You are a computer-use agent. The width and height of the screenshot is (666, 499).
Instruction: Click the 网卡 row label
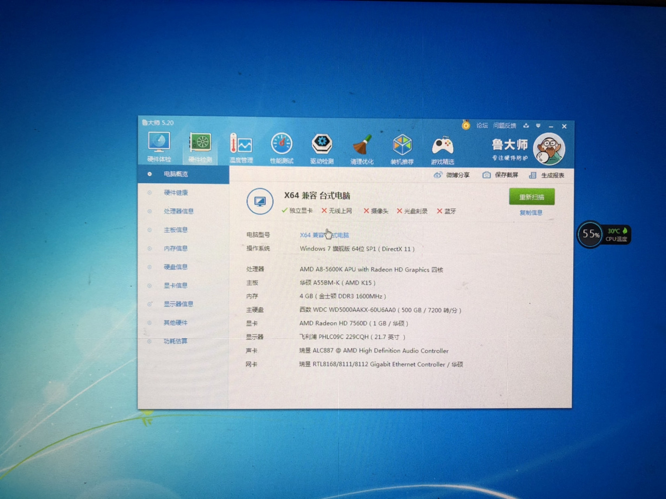click(251, 364)
